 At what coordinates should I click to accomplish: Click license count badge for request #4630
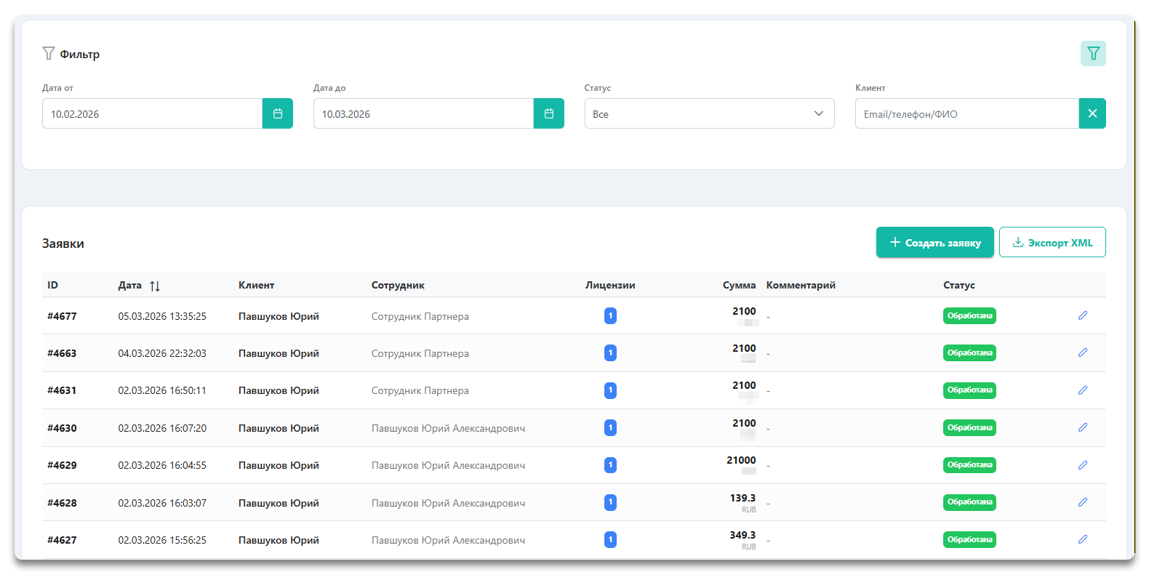coord(610,428)
